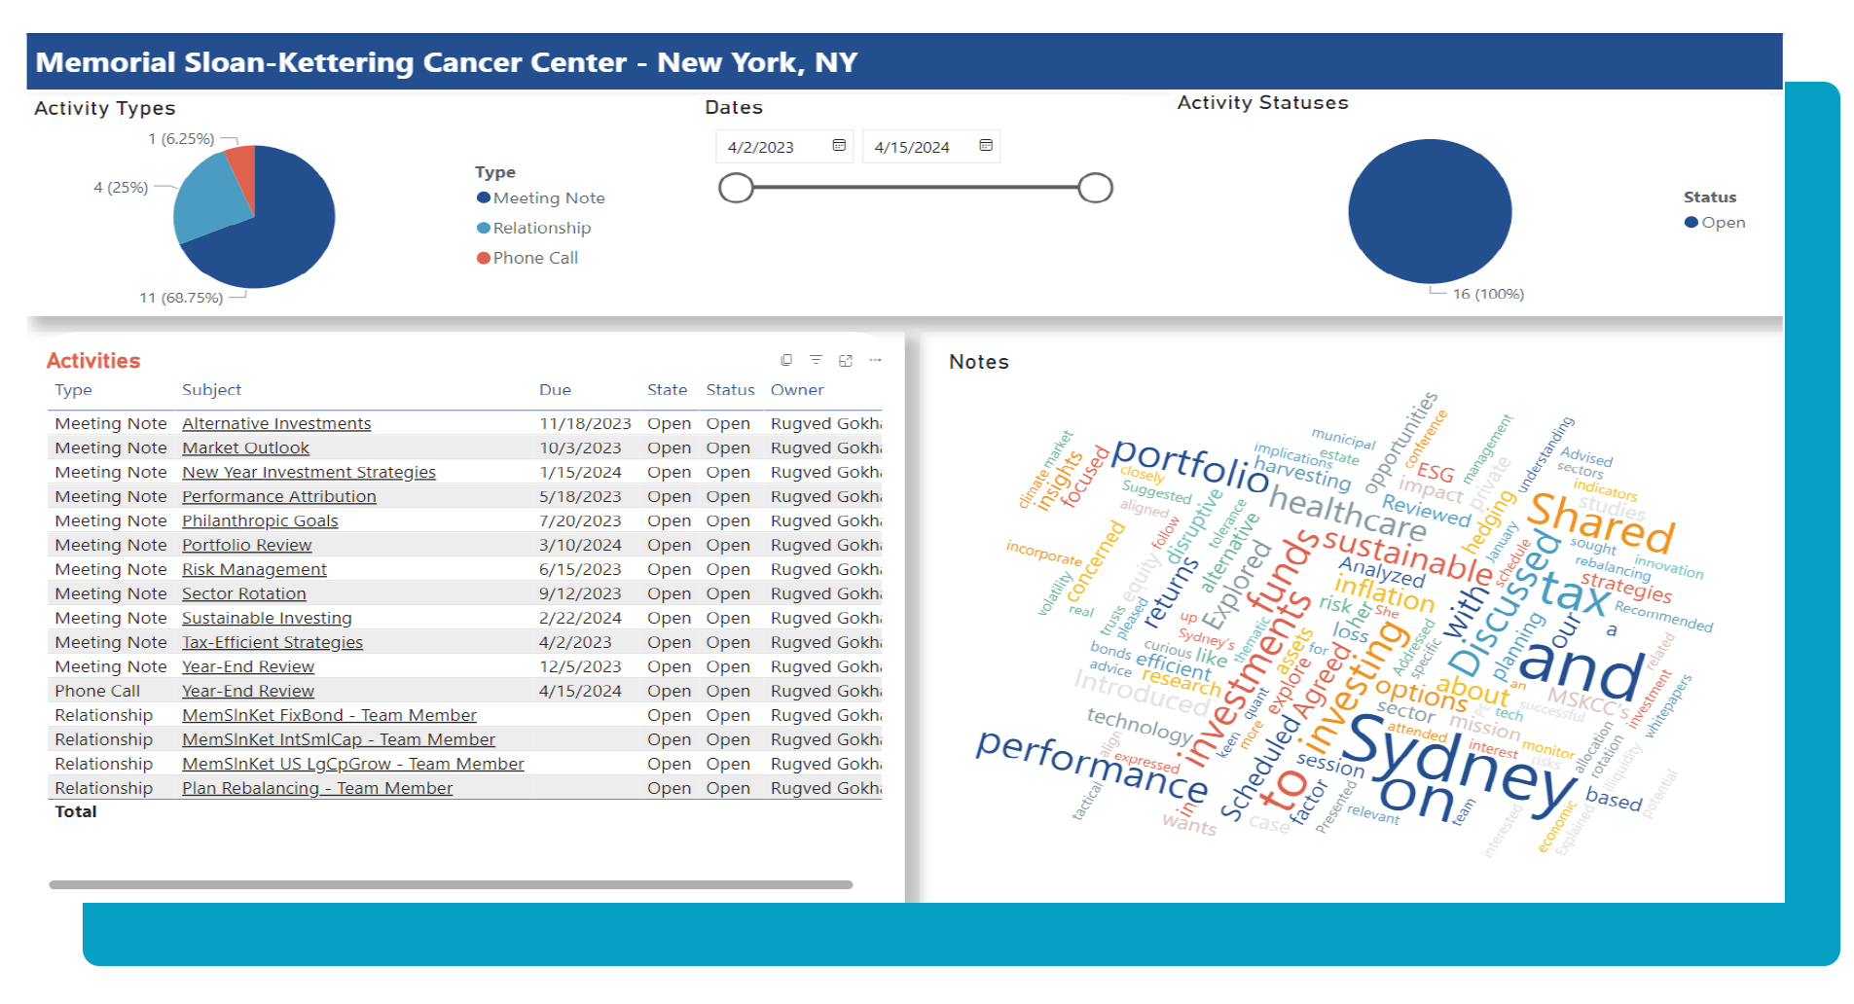The height and width of the screenshot is (1004, 1854).
Task: Enter focus mode for the Activities table
Action: coord(846,360)
